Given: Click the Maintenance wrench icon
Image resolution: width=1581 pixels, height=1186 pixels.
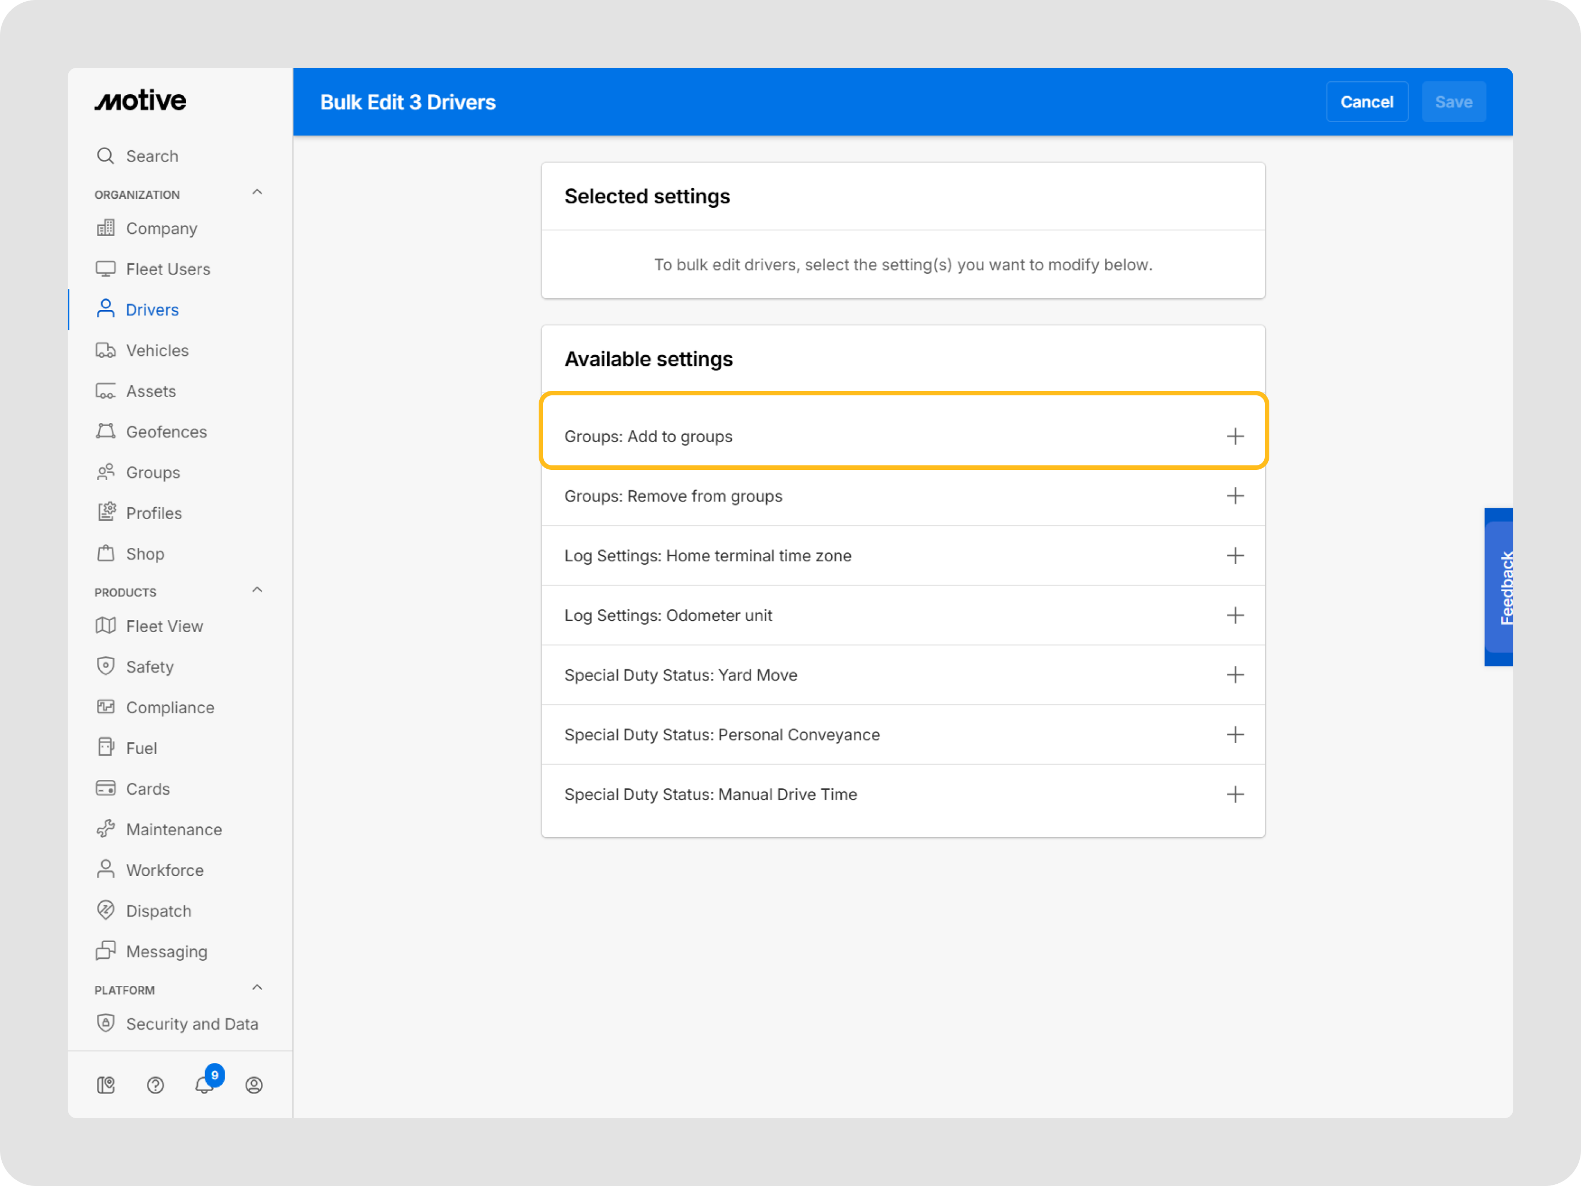Looking at the screenshot, I should pos(106,829).
